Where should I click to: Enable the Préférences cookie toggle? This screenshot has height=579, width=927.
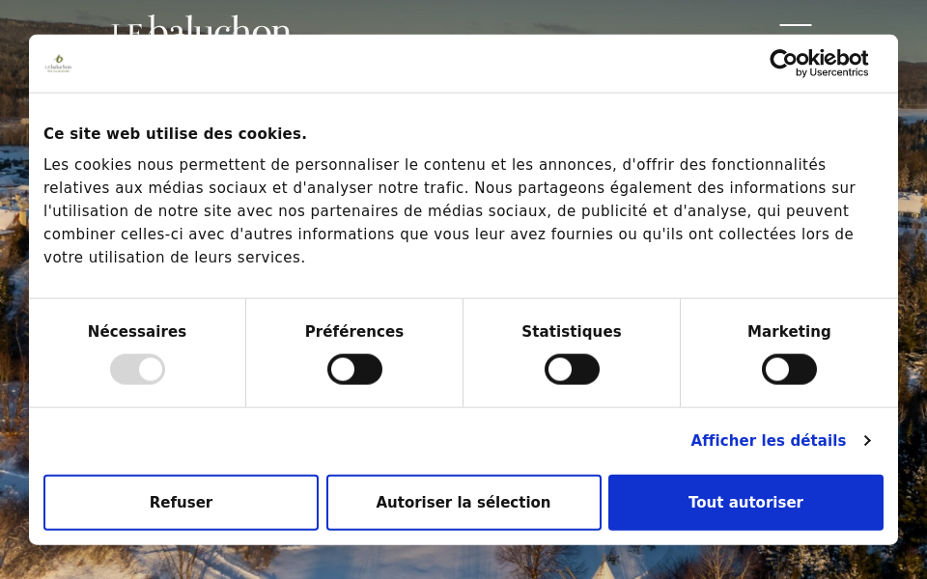click(x=354, y=369)
